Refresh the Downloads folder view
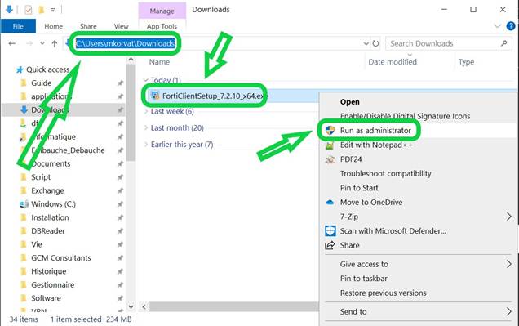This screenshot has height=326, width=519. coord(375,43)
